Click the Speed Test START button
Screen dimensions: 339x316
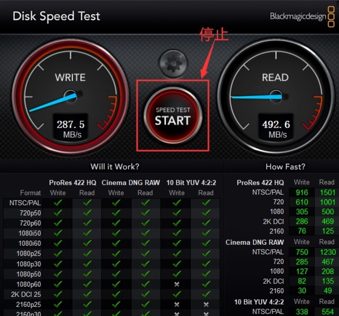173,116
